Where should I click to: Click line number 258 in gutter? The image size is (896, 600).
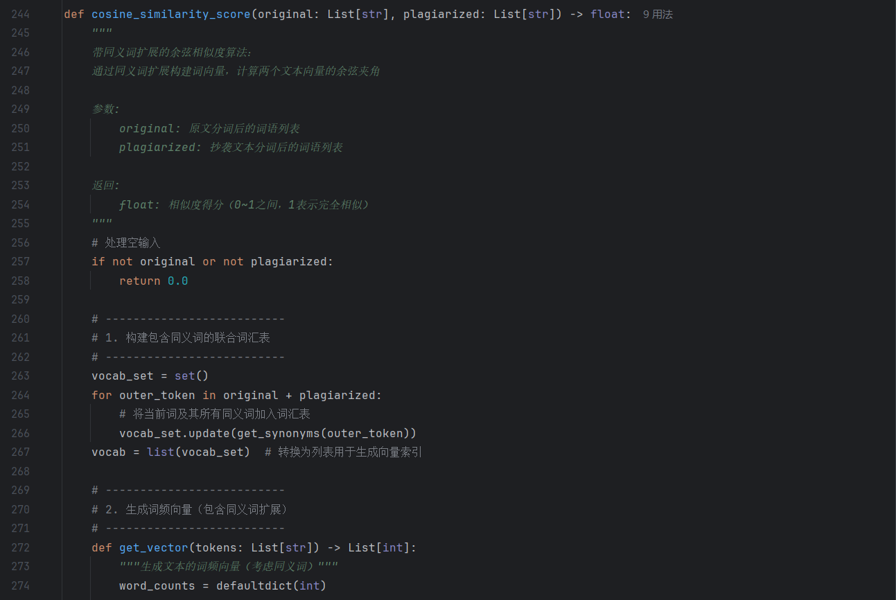(x=21, y=281)
